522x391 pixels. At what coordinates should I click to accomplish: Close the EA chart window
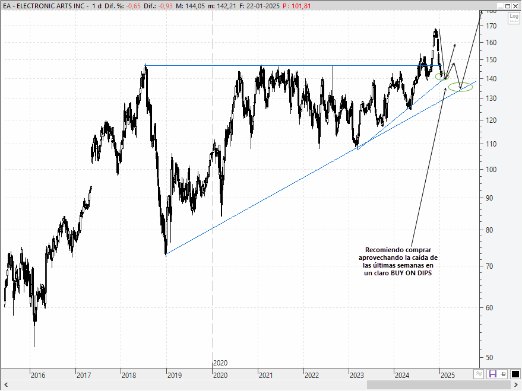(515, 6)
